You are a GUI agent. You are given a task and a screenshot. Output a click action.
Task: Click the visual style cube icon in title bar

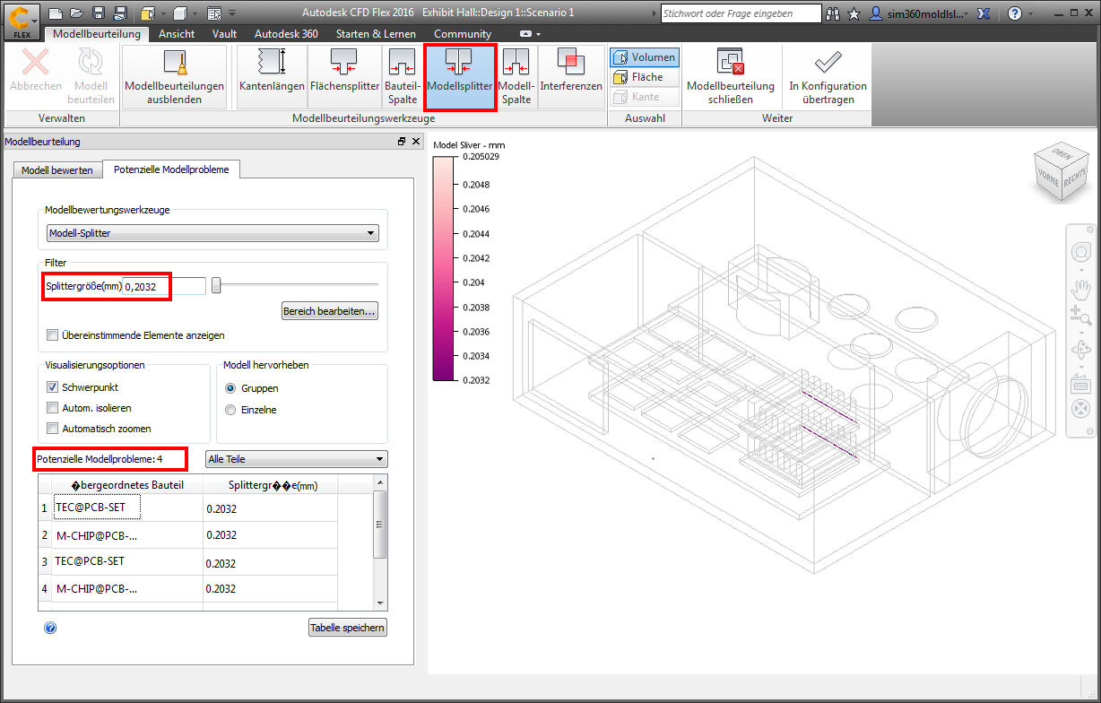point(179,13)
